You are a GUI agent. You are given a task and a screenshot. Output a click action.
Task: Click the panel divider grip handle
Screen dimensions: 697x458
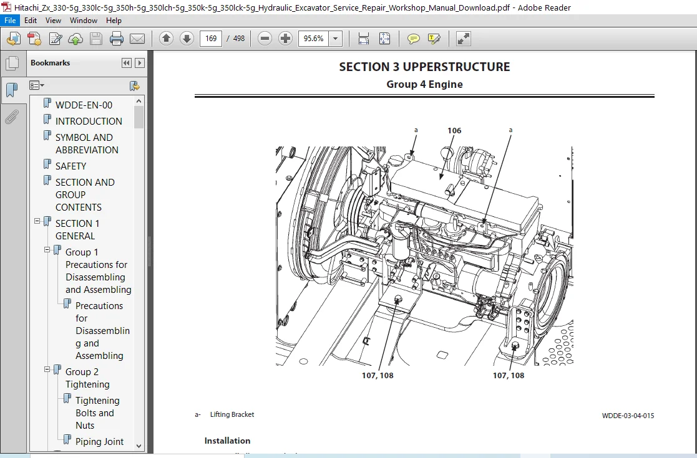[149, 252]
